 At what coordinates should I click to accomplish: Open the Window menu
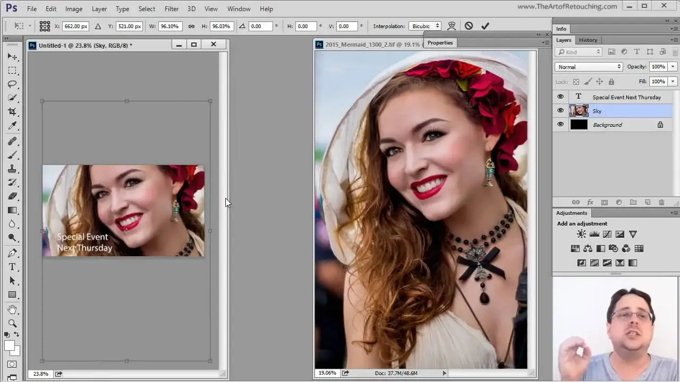coord(239,8)
